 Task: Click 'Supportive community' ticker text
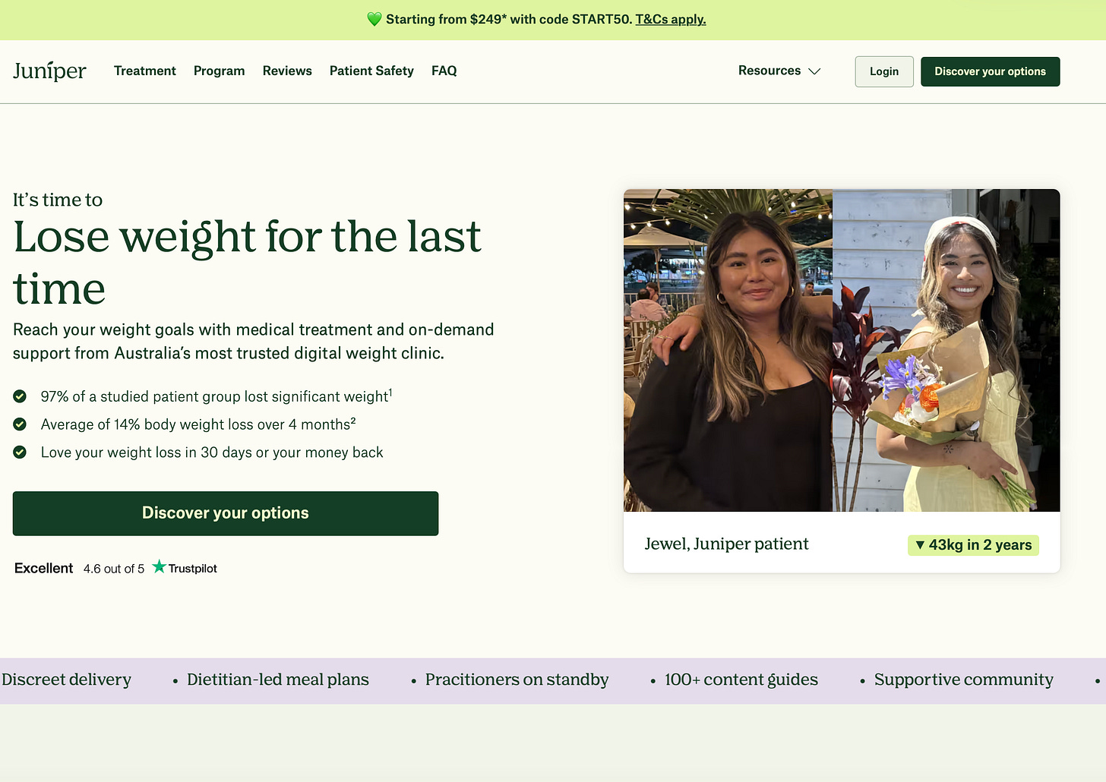click(x=964, y=680)
